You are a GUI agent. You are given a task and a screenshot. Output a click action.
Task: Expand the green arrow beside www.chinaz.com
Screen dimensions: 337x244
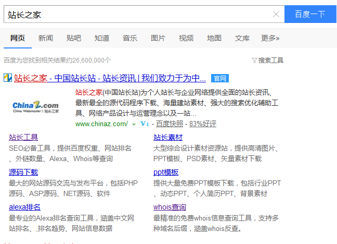tap(134, 125)
